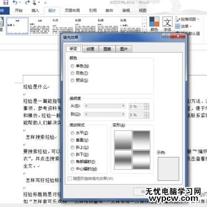Image resolution: width=207 pixels, height=207 pixels.
Task: Open the touch mode dropdown arrow
Action: pyautogui.click(x=39, y=2)
